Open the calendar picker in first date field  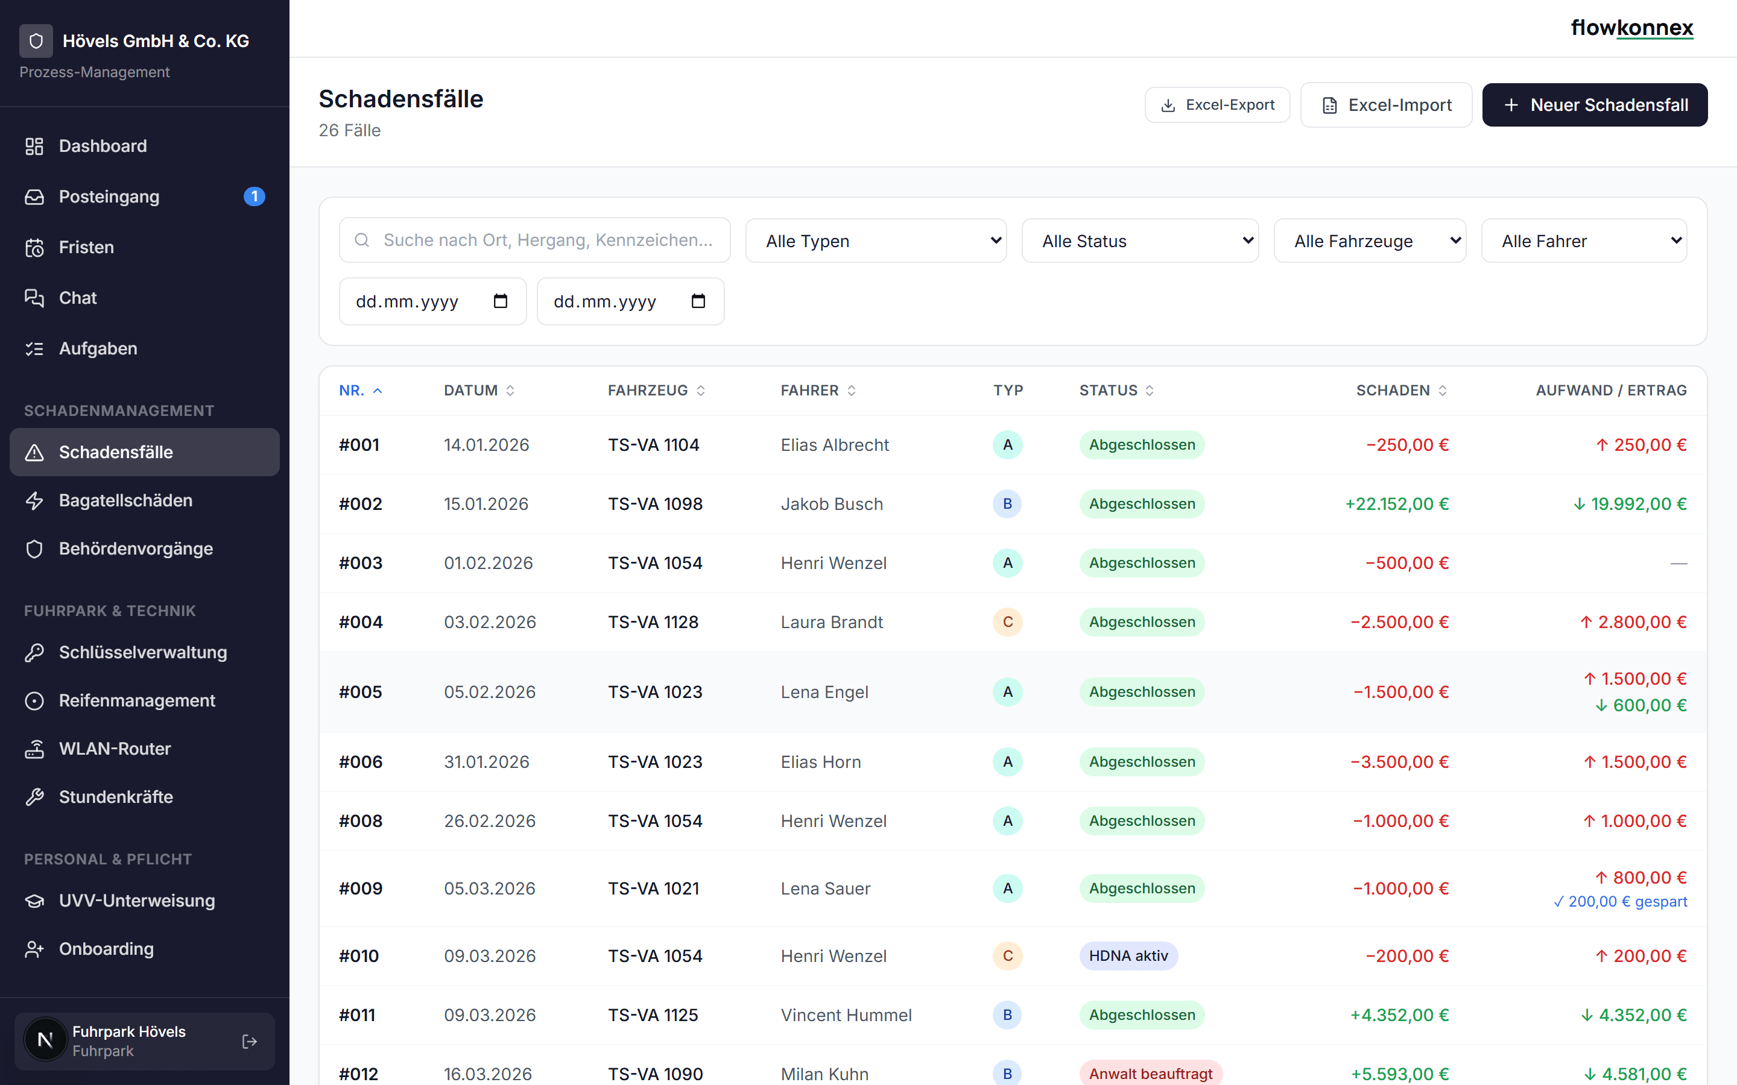coord(500,301)
